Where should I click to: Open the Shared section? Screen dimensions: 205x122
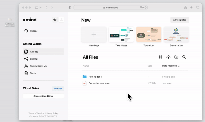point(43,59)
